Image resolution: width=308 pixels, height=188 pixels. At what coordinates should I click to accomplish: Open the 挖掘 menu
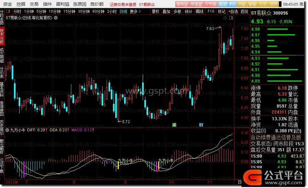click(x=21, y=4)
